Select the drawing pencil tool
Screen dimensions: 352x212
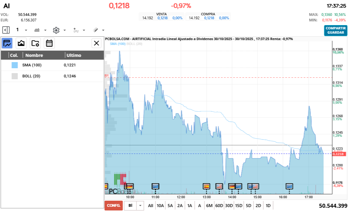point(95,30)
